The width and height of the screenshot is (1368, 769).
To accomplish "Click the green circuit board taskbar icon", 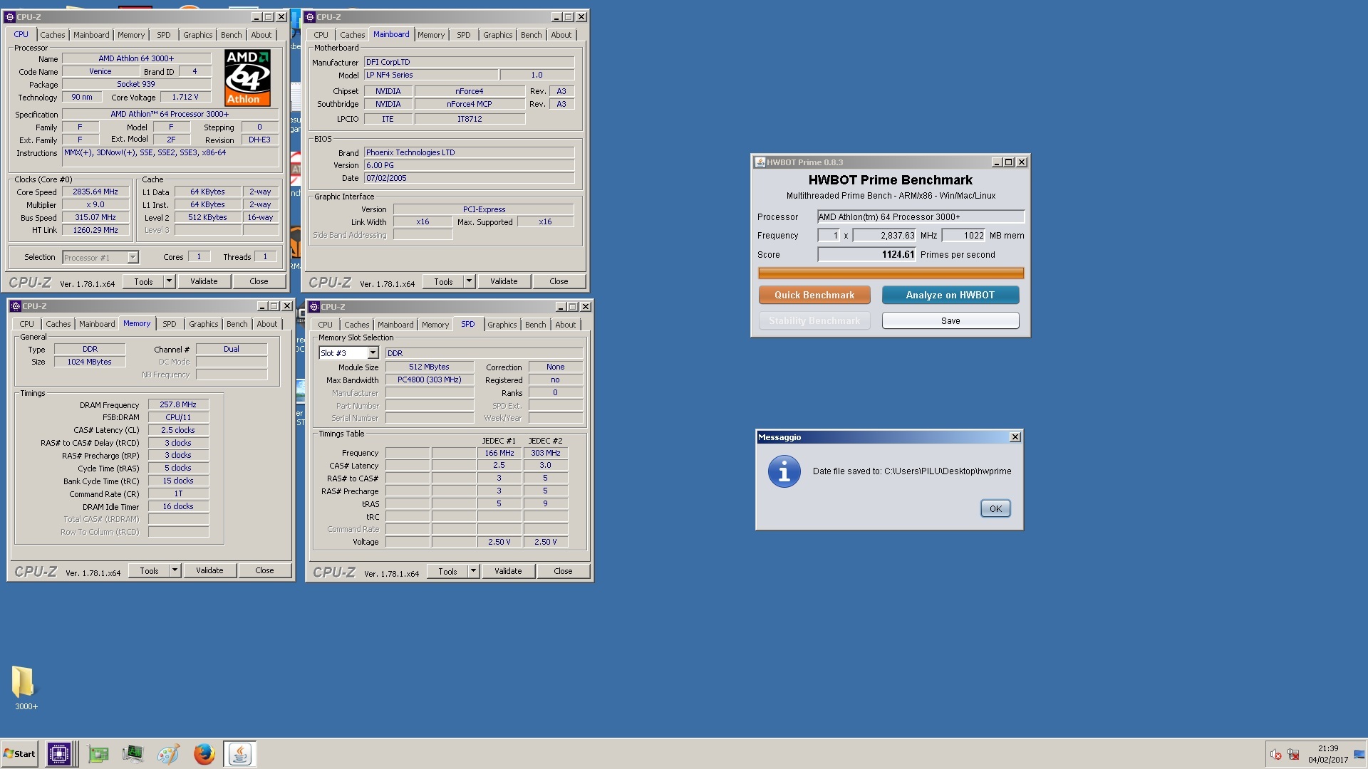I will click(x=98, y=753).
